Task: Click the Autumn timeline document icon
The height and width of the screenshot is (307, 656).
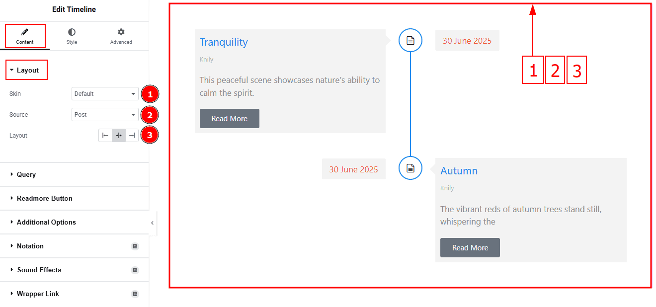Action: pos(410,168)
